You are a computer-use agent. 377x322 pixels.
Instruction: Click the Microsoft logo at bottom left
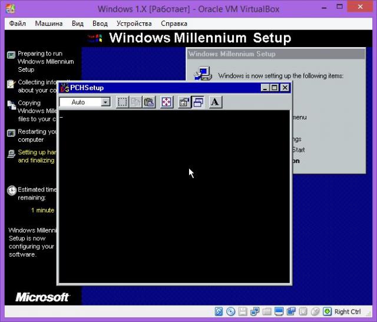[42, 297]
